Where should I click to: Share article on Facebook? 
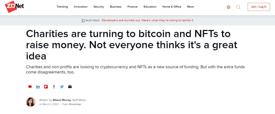54,87
